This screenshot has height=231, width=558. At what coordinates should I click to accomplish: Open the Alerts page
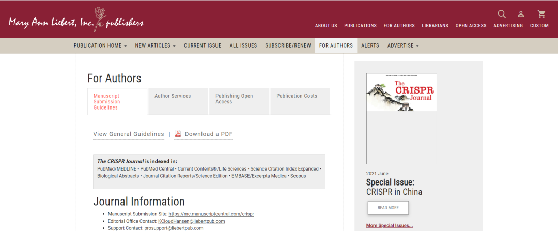370,45
